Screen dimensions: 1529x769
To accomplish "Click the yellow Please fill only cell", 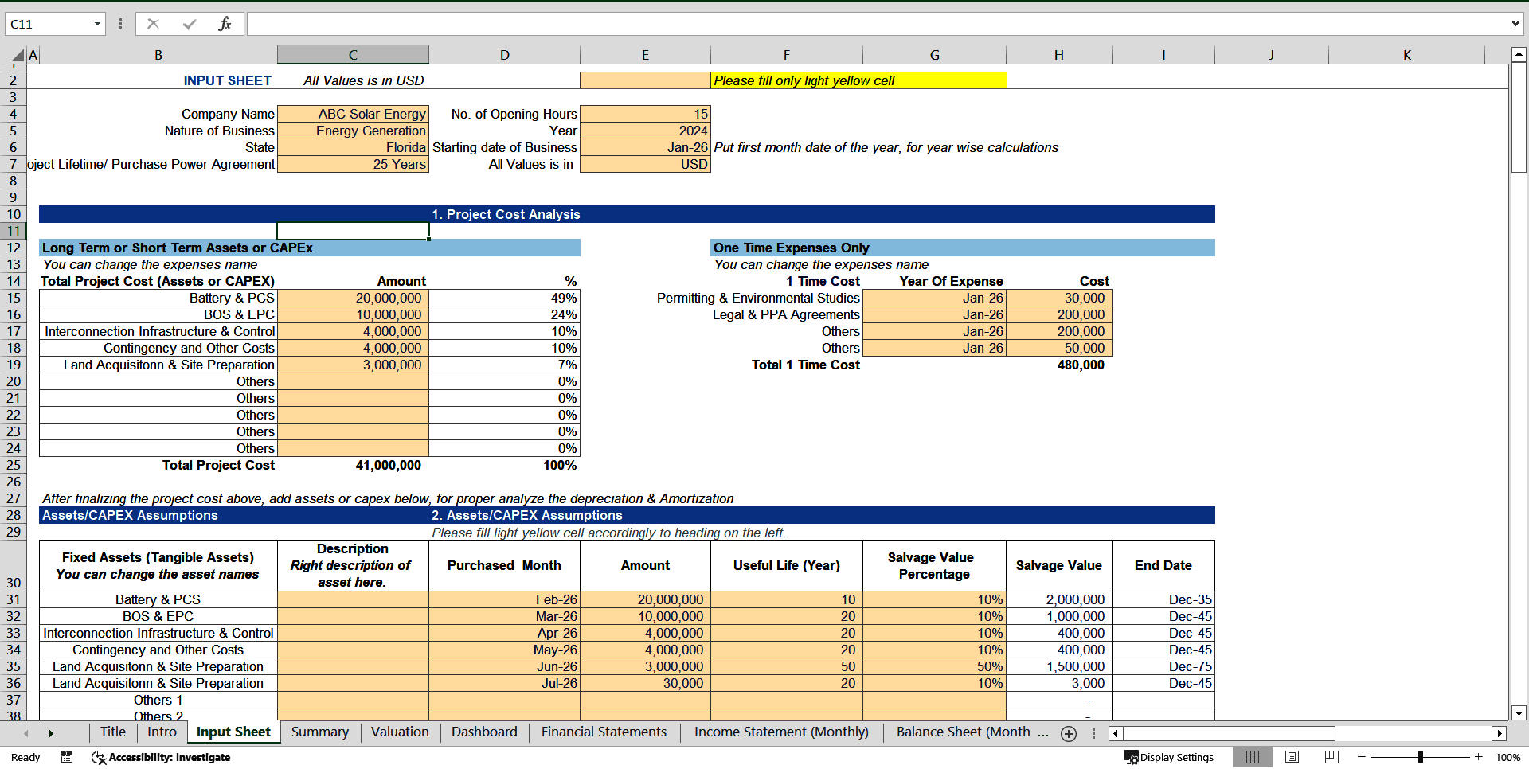I will click(858, 80).
